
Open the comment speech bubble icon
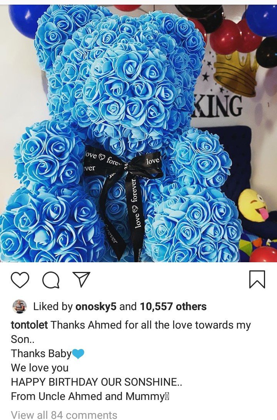[x=51, y=280]
